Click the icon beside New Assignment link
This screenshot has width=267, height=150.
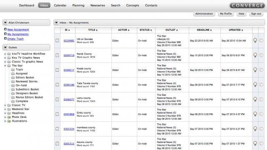coord(5,29)
